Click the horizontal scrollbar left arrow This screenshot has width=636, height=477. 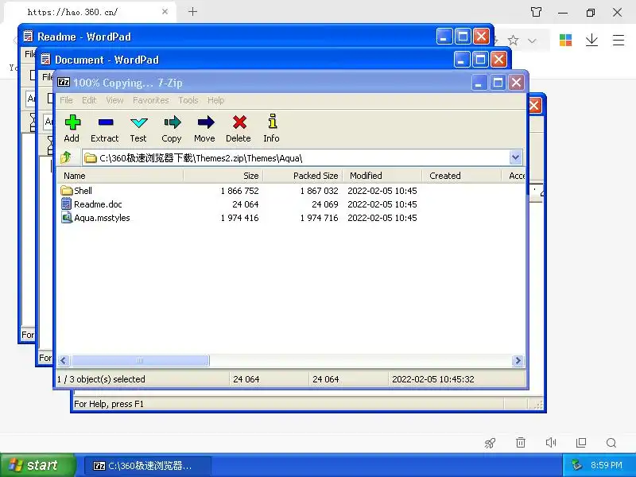(x=64, y=361)
